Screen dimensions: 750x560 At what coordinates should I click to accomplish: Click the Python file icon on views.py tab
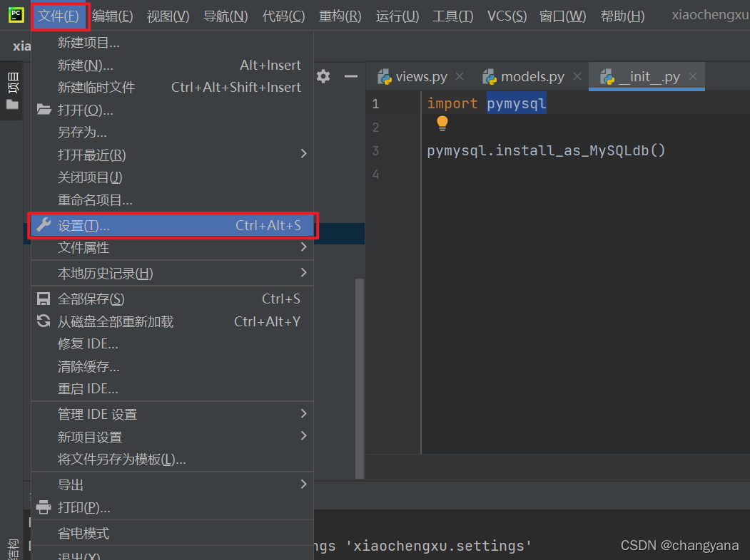point(385,77)
